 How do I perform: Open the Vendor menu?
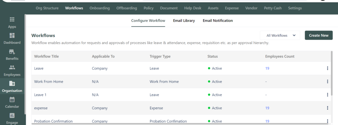click(x=251, y=8)
